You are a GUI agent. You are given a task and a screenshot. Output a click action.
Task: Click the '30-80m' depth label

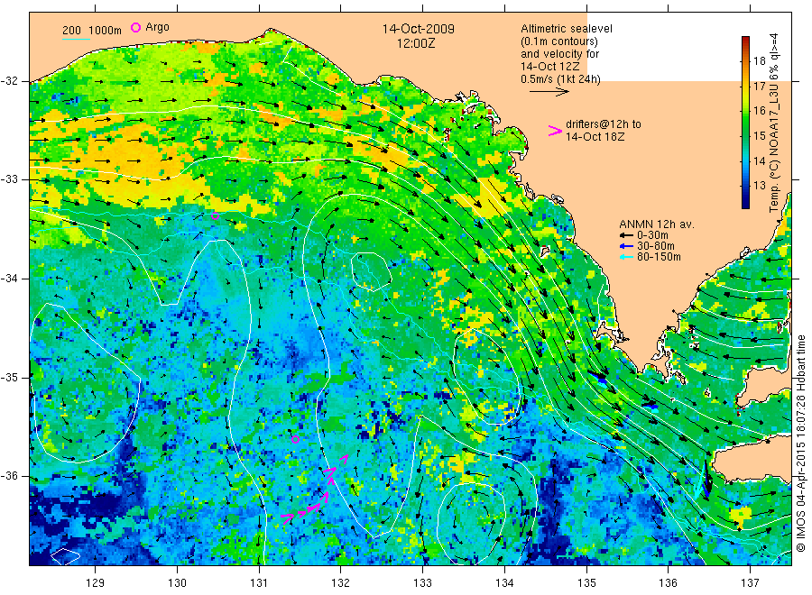pyautogui.click(x=656, y=246)
